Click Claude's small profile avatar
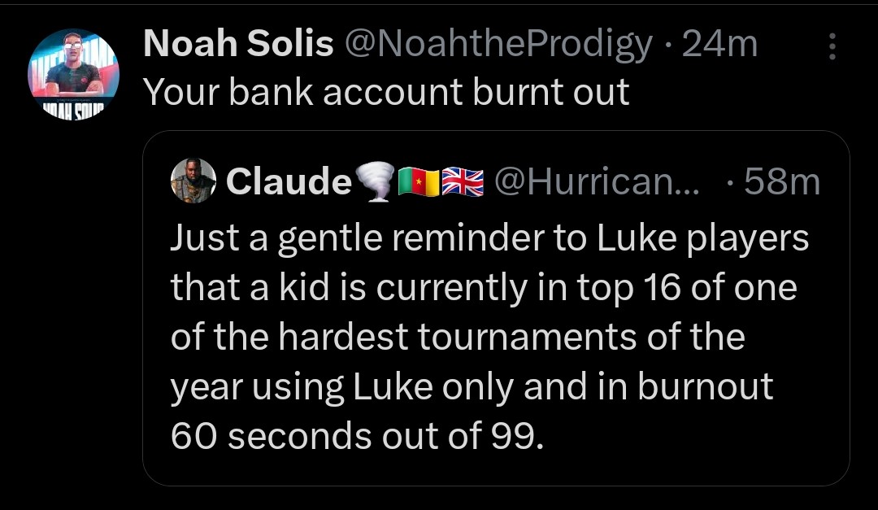 (193, 181)
